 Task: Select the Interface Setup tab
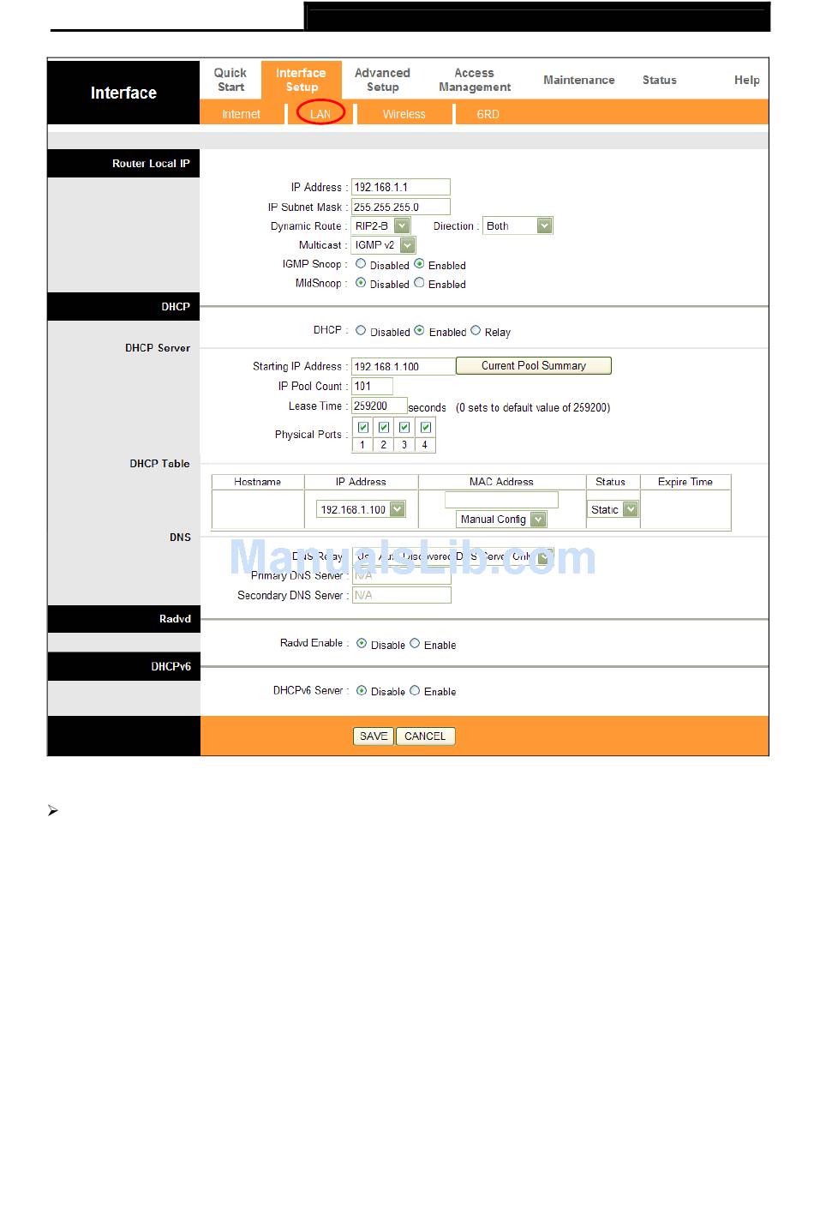tap(302, 80)
